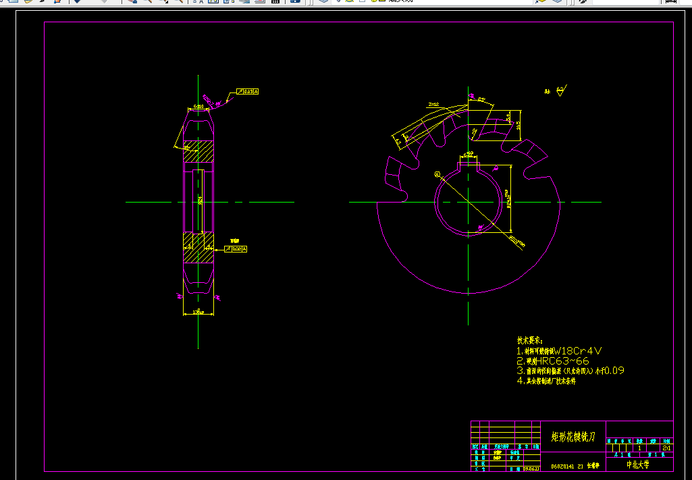
Task: Select the 矩形花键铣刀 drawing title
Action: click(573, 437)
